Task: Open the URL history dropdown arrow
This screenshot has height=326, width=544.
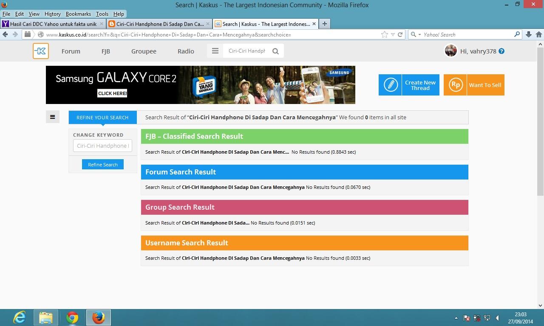Action: [x=393, y=34]
